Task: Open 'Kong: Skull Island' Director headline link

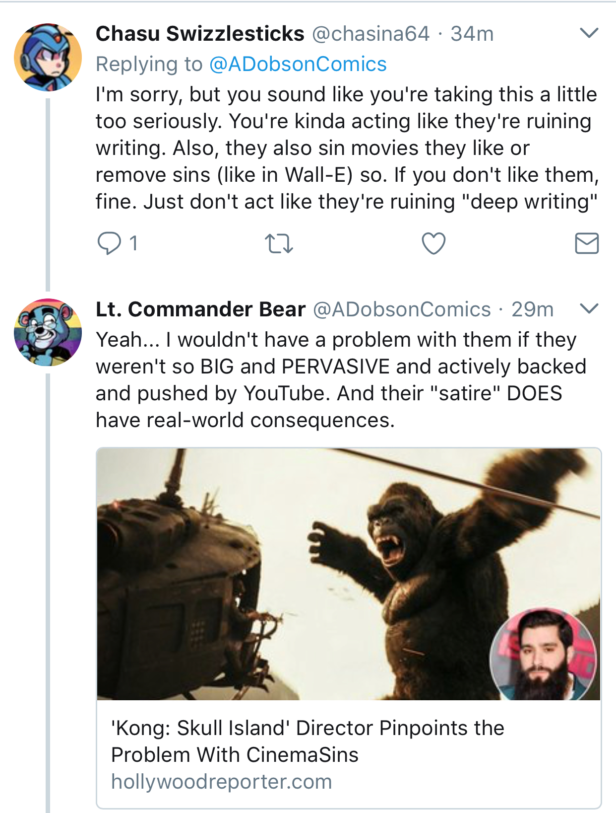Action: coord(308,741)
